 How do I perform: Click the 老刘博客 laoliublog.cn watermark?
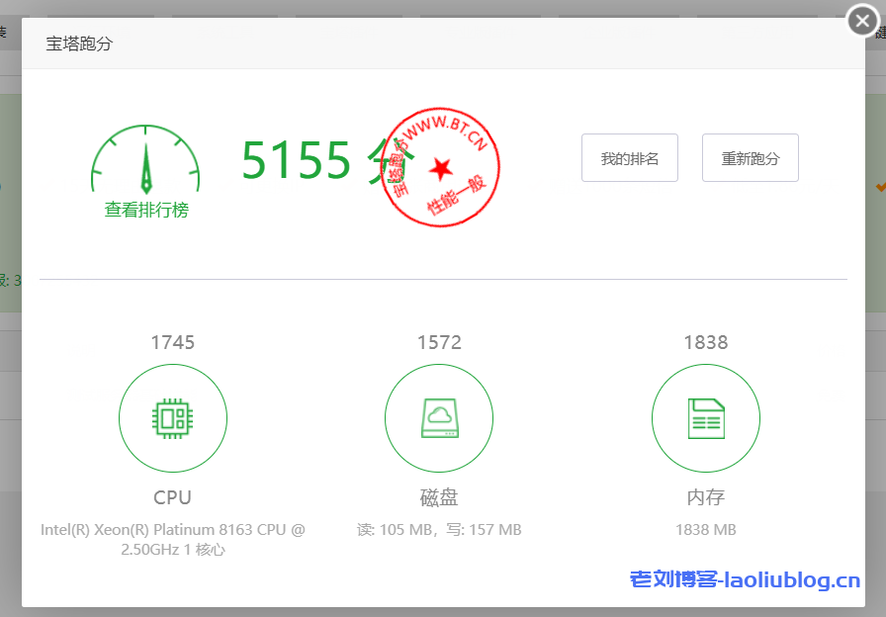pyautogui.click(x=745, y=580)
